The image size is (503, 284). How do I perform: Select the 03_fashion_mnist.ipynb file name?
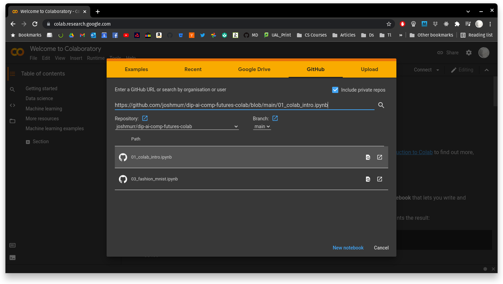[x=154, y=179]
